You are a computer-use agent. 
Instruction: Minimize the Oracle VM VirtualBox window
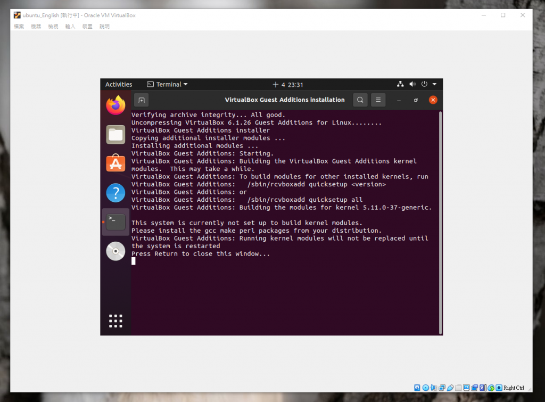pyautogui.click(x=483, y=15)
